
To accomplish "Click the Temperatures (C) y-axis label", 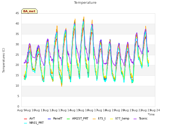I will [x=3, y=60].
